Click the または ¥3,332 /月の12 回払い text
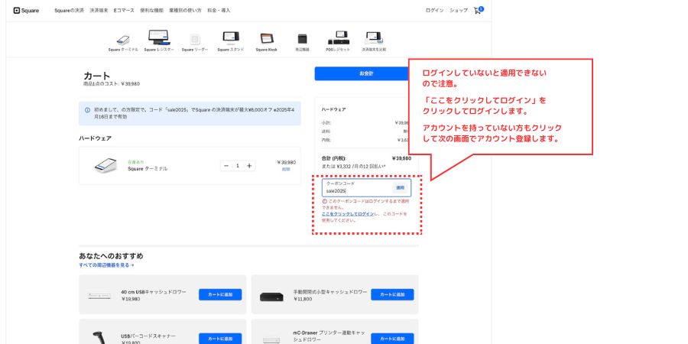The image size is (688, 344). point(354,167)
